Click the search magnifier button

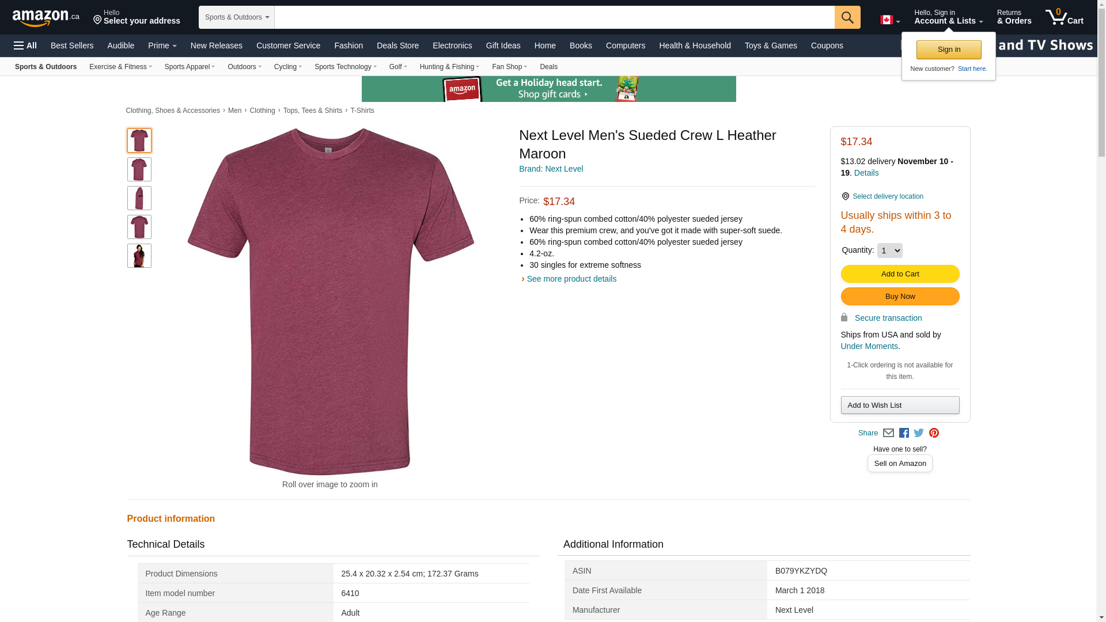point(847,17)
